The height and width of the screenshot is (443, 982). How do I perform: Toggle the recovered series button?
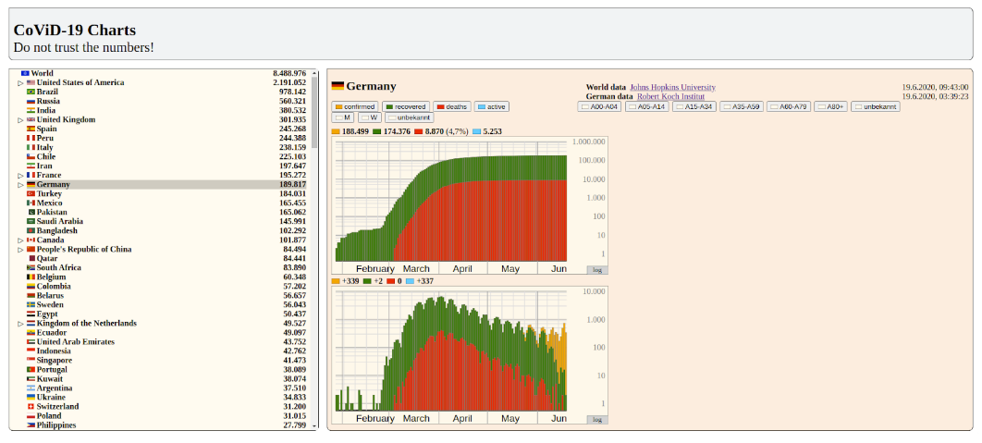(x=406, y=107)
